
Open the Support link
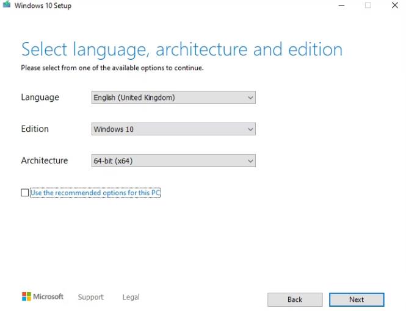(x=90, y=297)
